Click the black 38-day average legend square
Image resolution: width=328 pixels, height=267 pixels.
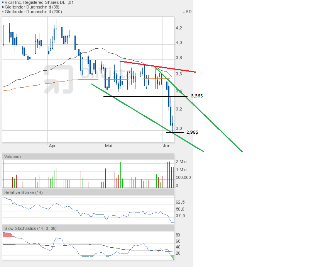tap(3, 7)
